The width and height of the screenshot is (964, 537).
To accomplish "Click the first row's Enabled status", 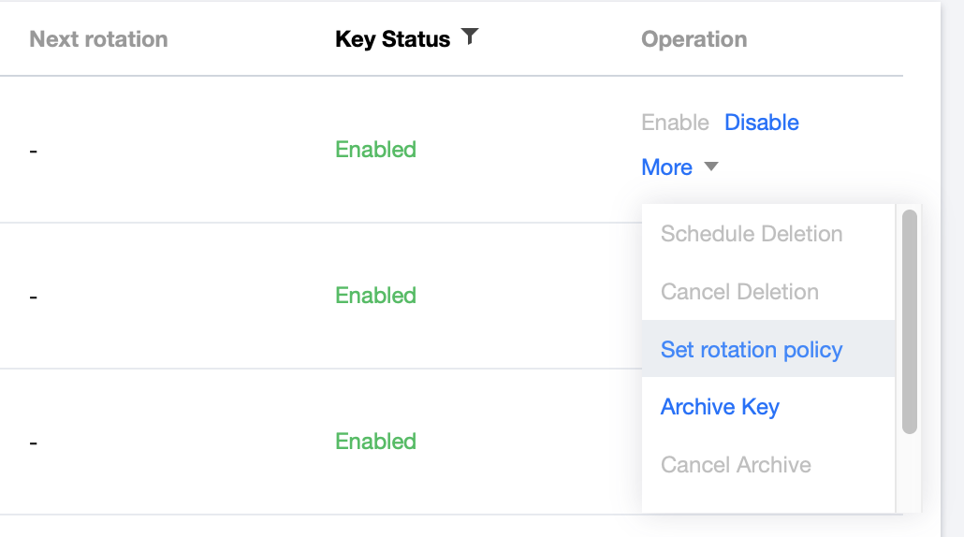I will [375, 150].
